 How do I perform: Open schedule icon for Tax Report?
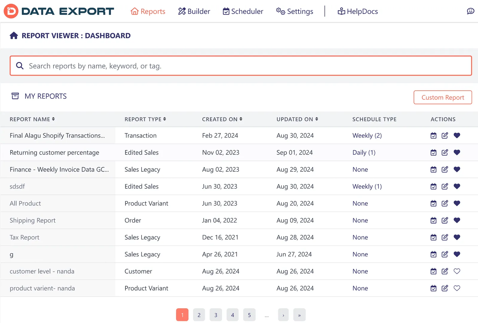coord(433,238)
